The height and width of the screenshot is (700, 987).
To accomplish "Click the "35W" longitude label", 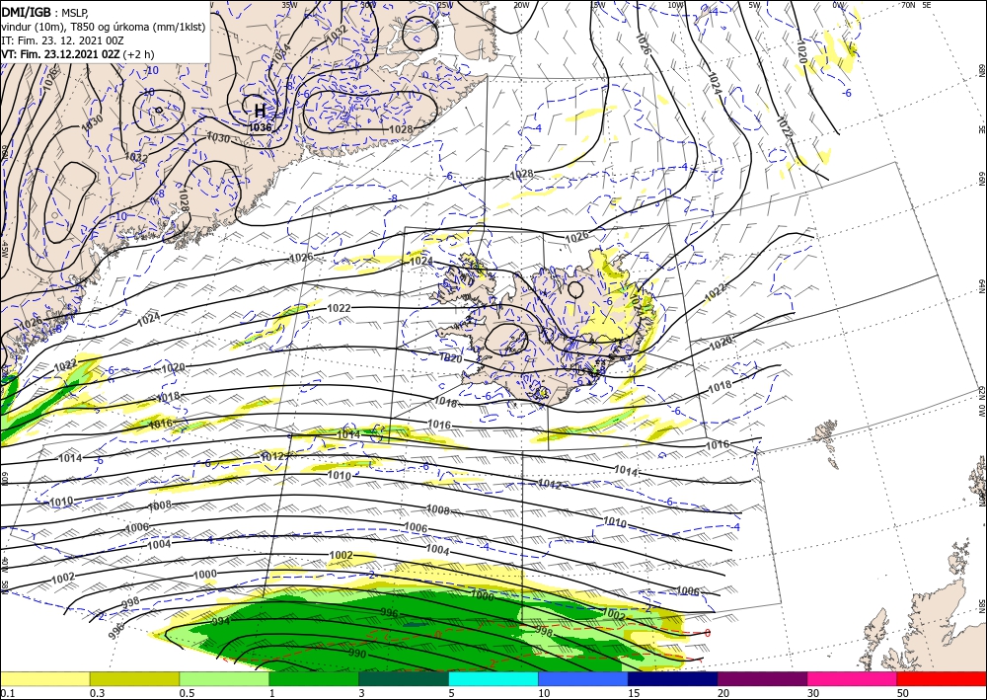I will 289,5.
